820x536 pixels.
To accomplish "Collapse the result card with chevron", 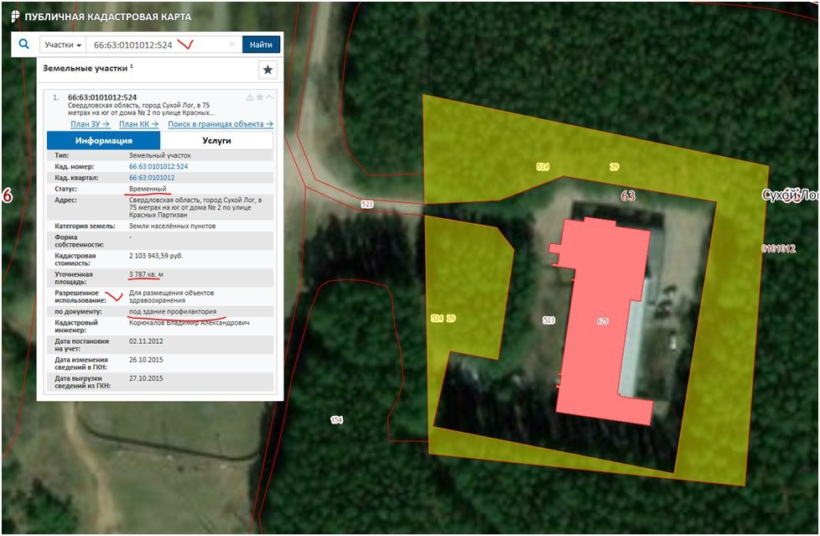I will [269, 97].
